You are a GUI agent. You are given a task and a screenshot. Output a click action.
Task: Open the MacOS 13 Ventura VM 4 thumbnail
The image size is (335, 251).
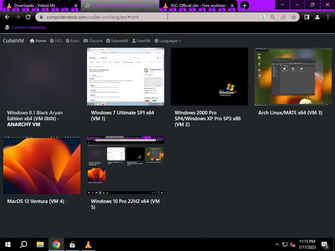pyautogui.click(x=42, y=165)
